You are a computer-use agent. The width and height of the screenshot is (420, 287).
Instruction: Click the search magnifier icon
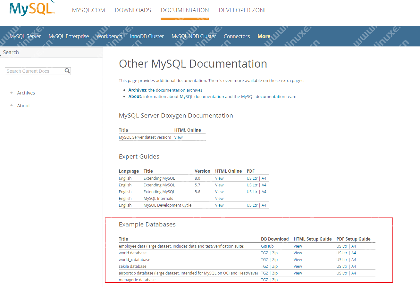point(67,71)
